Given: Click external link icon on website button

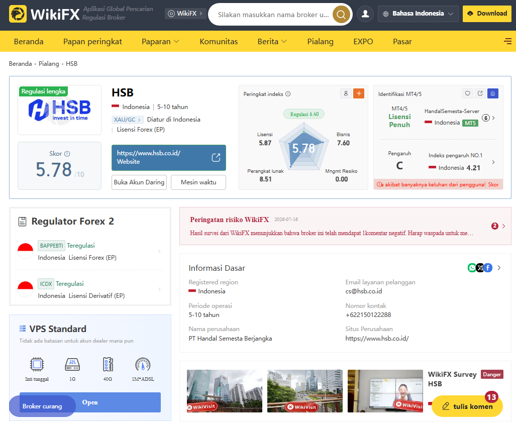Looking at the screenshot, I should pos(216,158).
